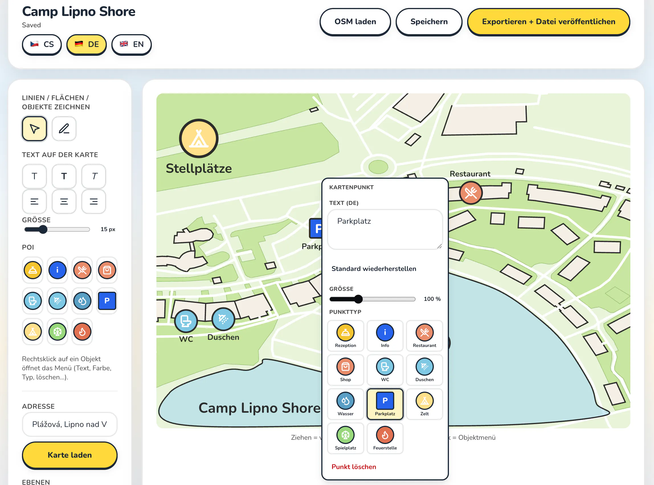
Task: Add regular text to the map
Action: pyautogui.click(x=34, y=176)
